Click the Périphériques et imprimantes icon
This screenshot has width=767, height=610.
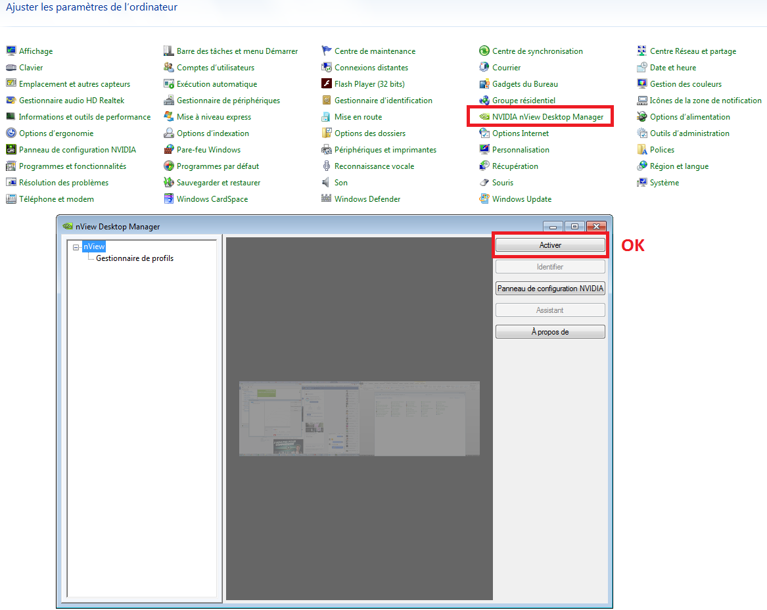point(326,150)
